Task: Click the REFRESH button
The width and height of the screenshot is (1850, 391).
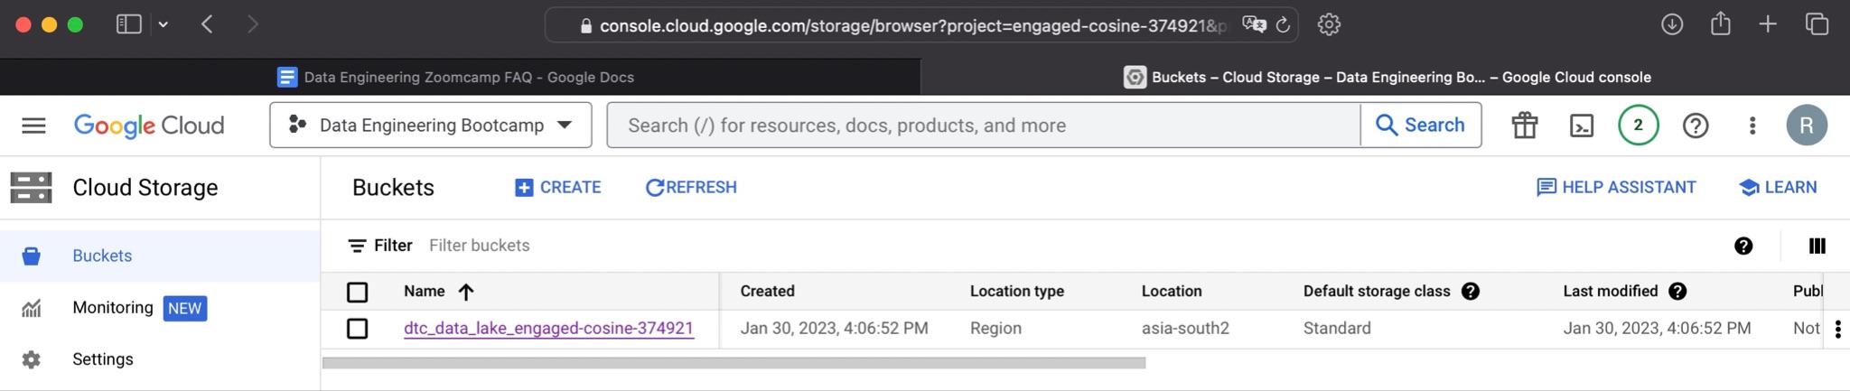Action: pos(691,187)
